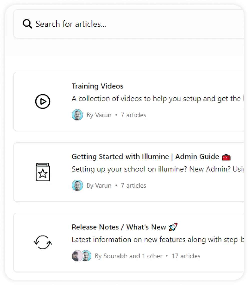Click the 'By Varun' author label
This screenshot has width=249, height=285.
99,115
